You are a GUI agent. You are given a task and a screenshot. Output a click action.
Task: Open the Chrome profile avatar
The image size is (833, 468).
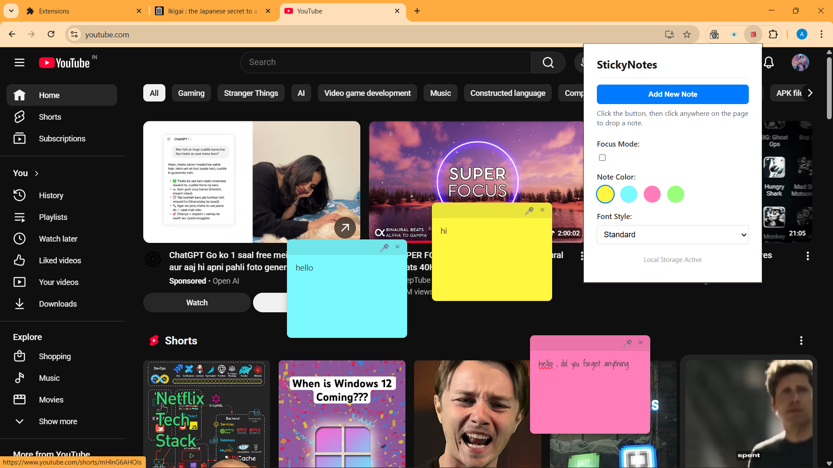pos(802,34)
